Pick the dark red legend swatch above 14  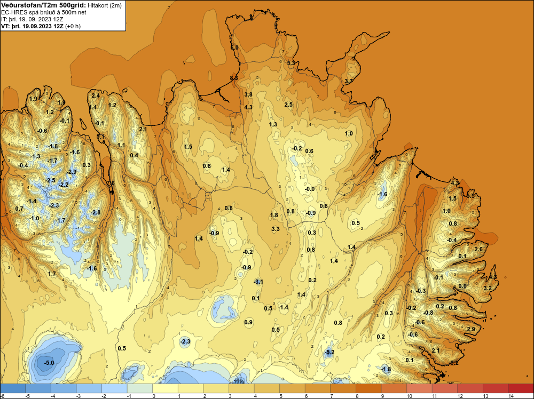point(521,388)
